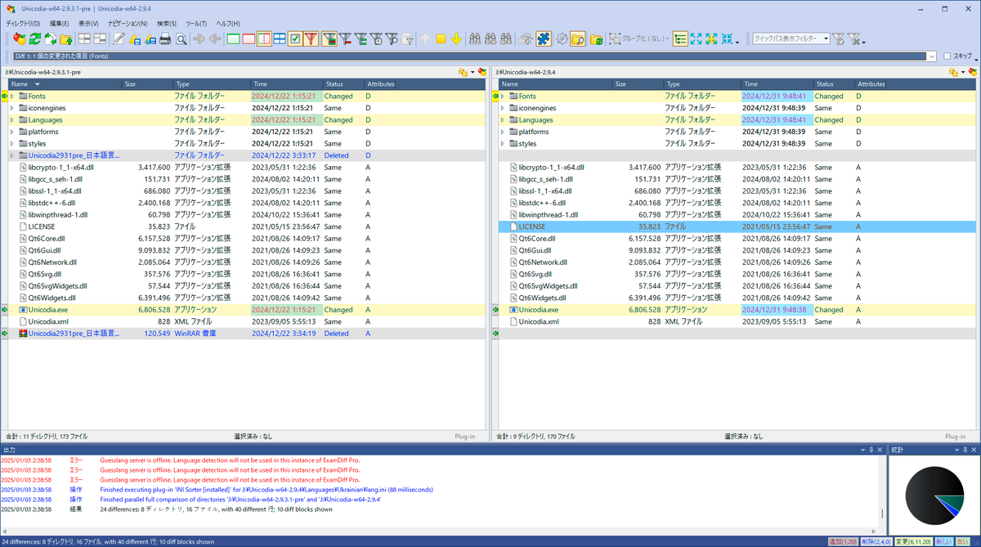Expand styles folder in right pane

(503, 144)
